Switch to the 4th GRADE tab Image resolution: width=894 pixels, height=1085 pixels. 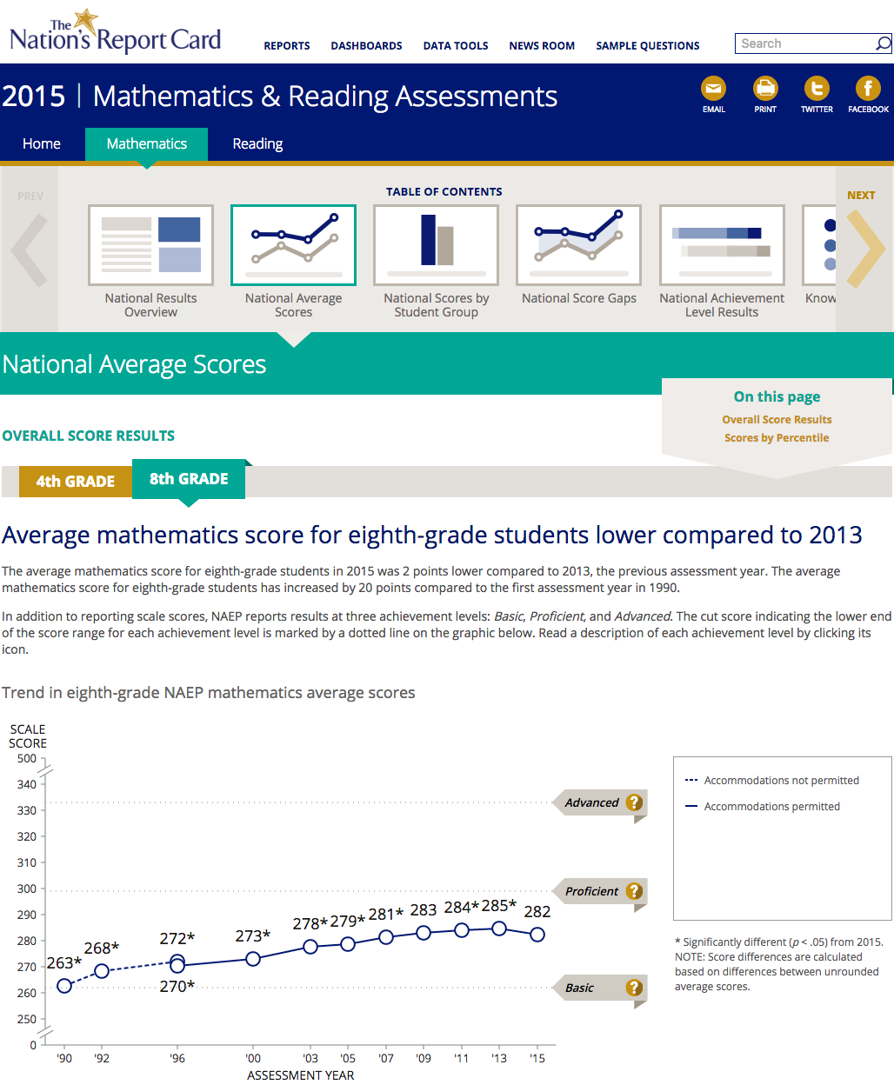tap(76, 482)
